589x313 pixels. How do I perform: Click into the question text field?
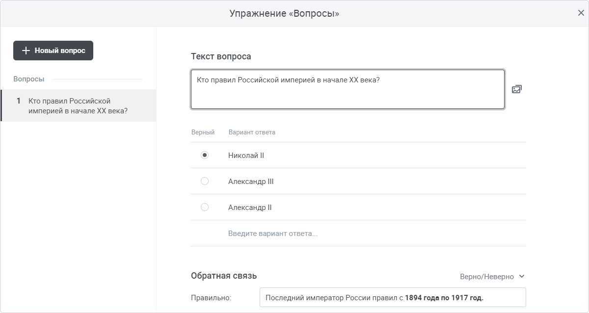tap(347, 89)
